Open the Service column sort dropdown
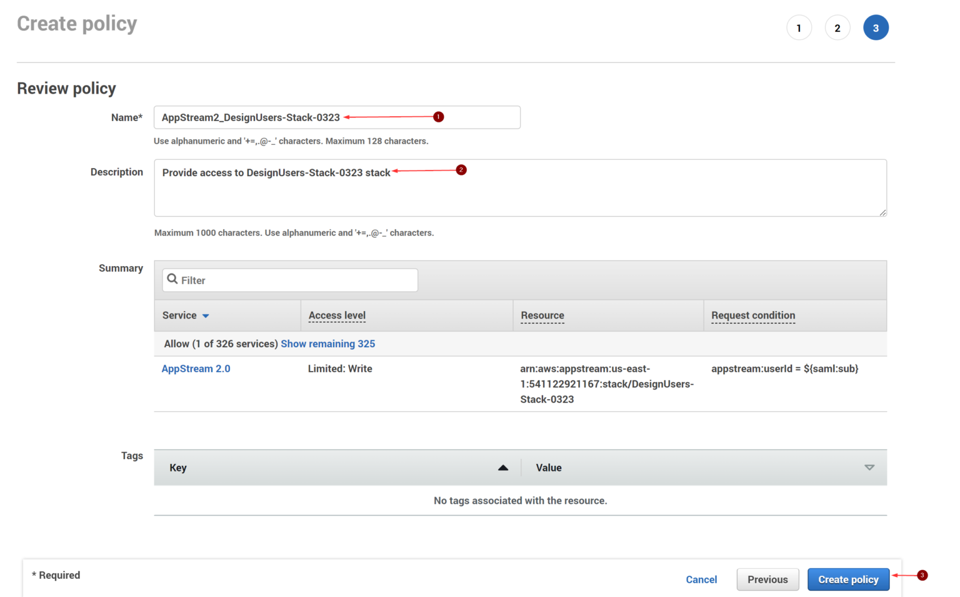Viewport: 960px width, 597px height. tap(206, 315)
